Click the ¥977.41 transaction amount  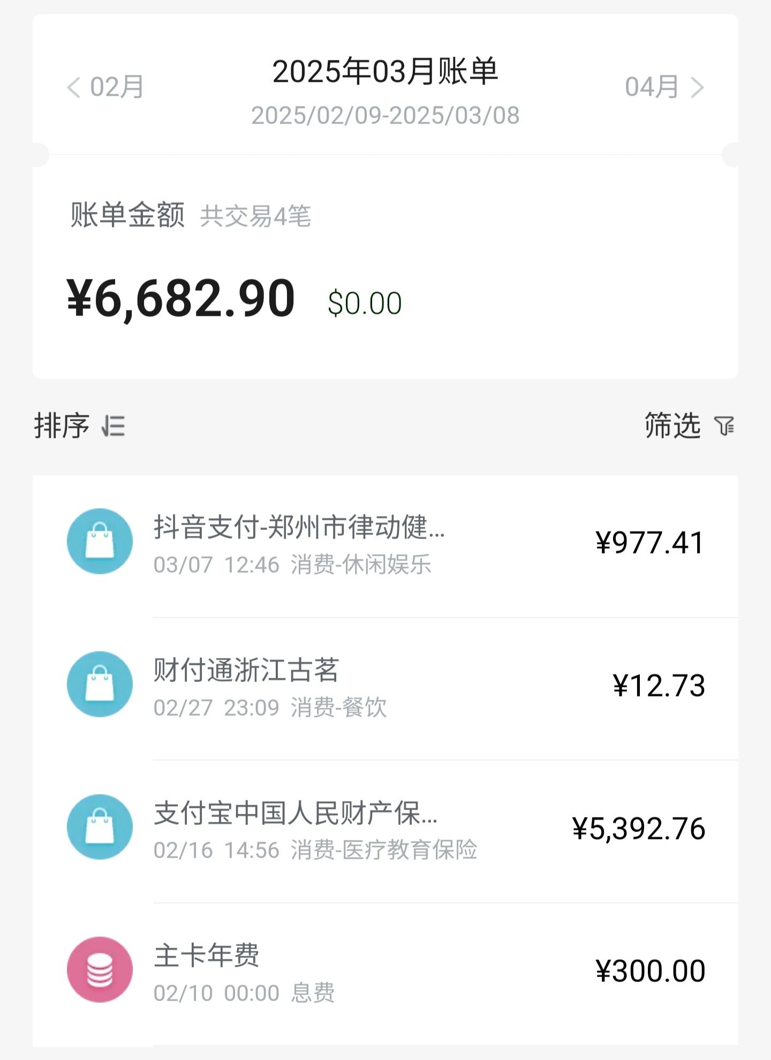pos(649,543)
